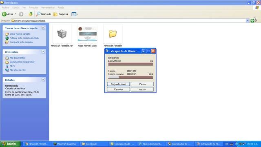Open the Favoritos menu

(33, 7)
